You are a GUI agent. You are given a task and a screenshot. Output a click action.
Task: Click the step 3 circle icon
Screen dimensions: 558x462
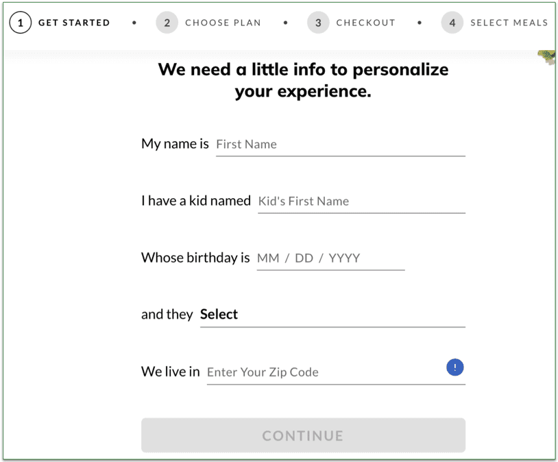(318, 23)
